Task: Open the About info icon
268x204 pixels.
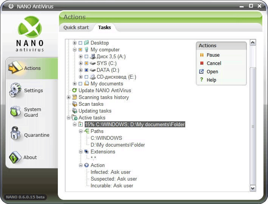Action: point(15,157)
